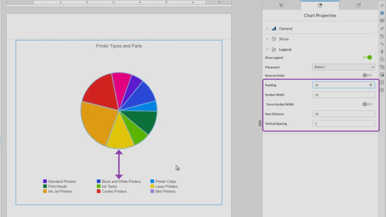The image size is (386, 217).
Task: Enable the Reverse Order toggle
Action: [367, 75]
